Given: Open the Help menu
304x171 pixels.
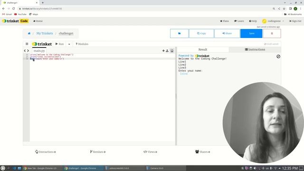Looking at the screenshot, I should click(253, 21).
